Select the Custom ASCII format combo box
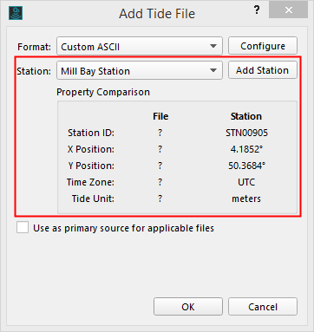Screen dimensions: 314x332 140,46
